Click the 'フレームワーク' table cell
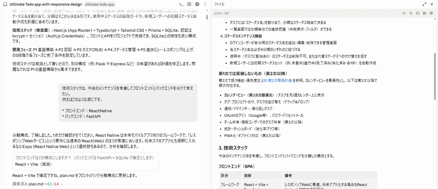438x189 pixels. [231, 185]
